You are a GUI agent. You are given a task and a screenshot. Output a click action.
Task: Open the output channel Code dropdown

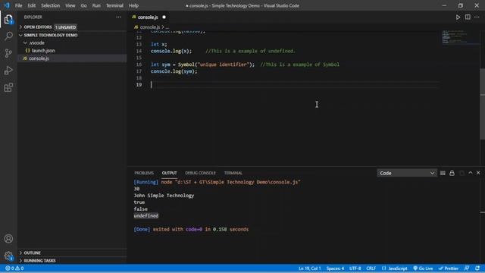click(x=406, y=173)
